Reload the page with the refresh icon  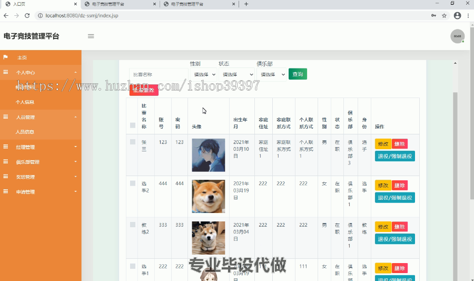click(27, 15)
